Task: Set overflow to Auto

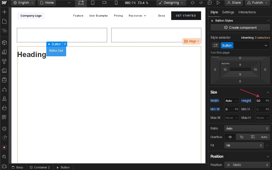Action: point(264,137)
